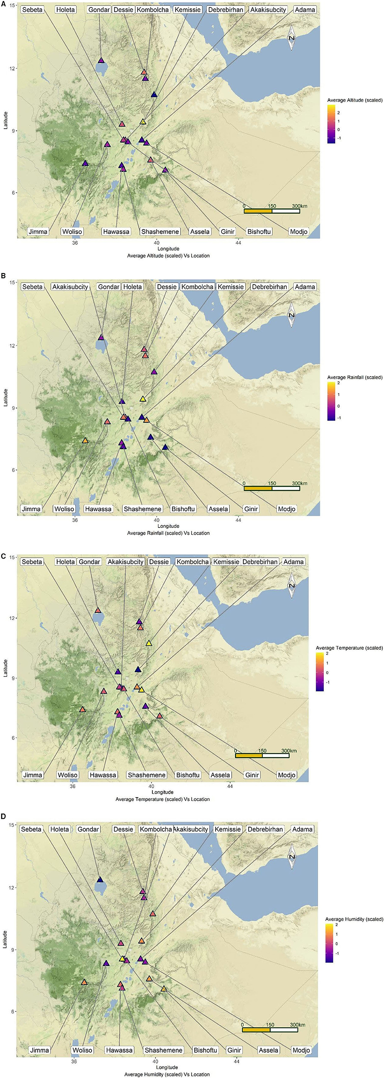Click the Average Altitude color bar legend
Image resolution: width=384 pixels, height=1078 pixels.
point(331,124)
